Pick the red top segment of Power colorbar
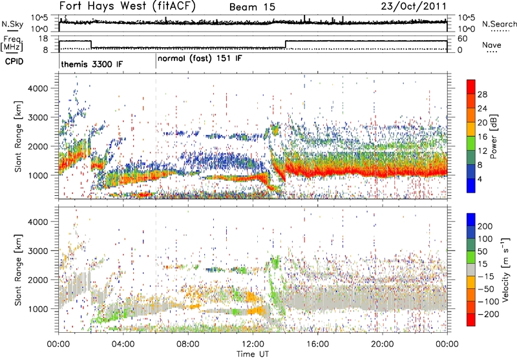This screenshot has width=517, height=358. (471, 87)
